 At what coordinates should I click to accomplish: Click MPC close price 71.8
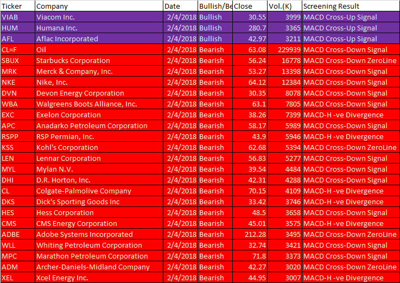tap(250, 256)
